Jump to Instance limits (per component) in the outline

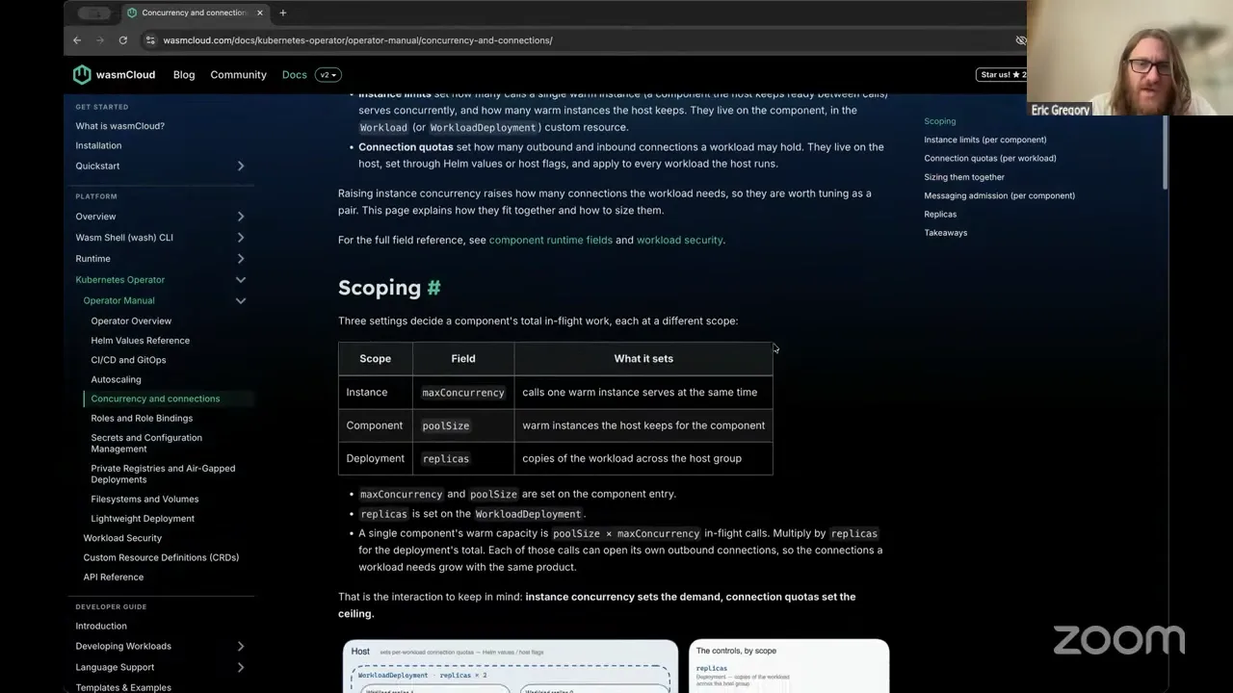(x=985, y=140)
